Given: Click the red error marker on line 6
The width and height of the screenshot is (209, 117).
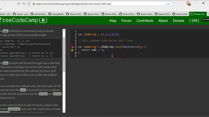Looking at the screenshot, I should (x=72, y=47).
